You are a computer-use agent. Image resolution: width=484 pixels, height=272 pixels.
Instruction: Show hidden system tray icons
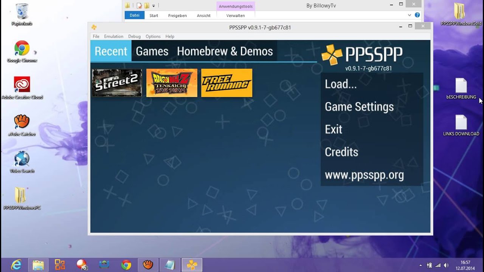(421, 265)
